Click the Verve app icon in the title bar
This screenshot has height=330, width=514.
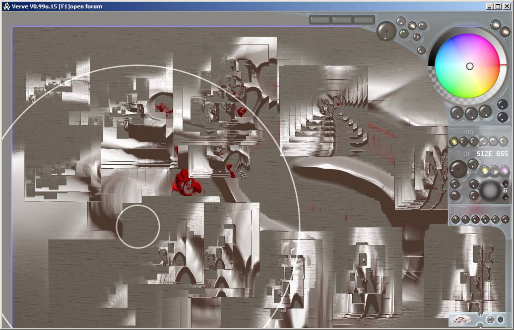point(6,6)
